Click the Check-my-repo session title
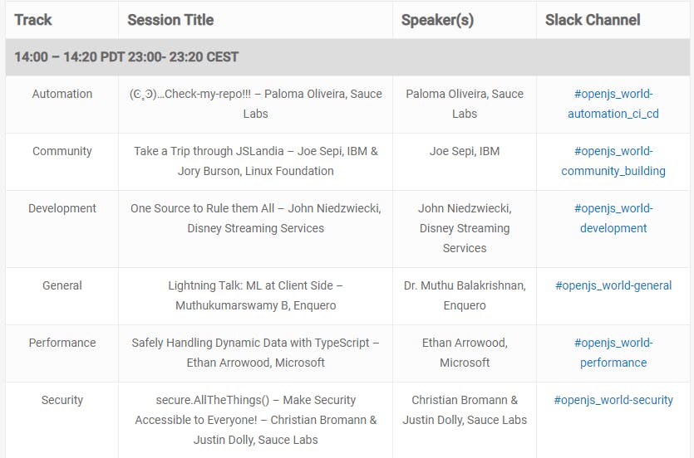 tap(255, 104)
